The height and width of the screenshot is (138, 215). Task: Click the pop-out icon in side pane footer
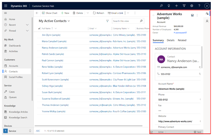(x=152, y=132)
